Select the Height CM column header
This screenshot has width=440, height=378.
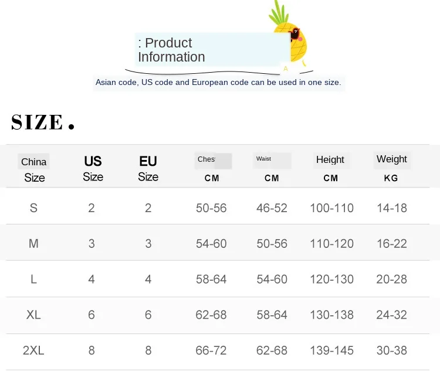330,168
